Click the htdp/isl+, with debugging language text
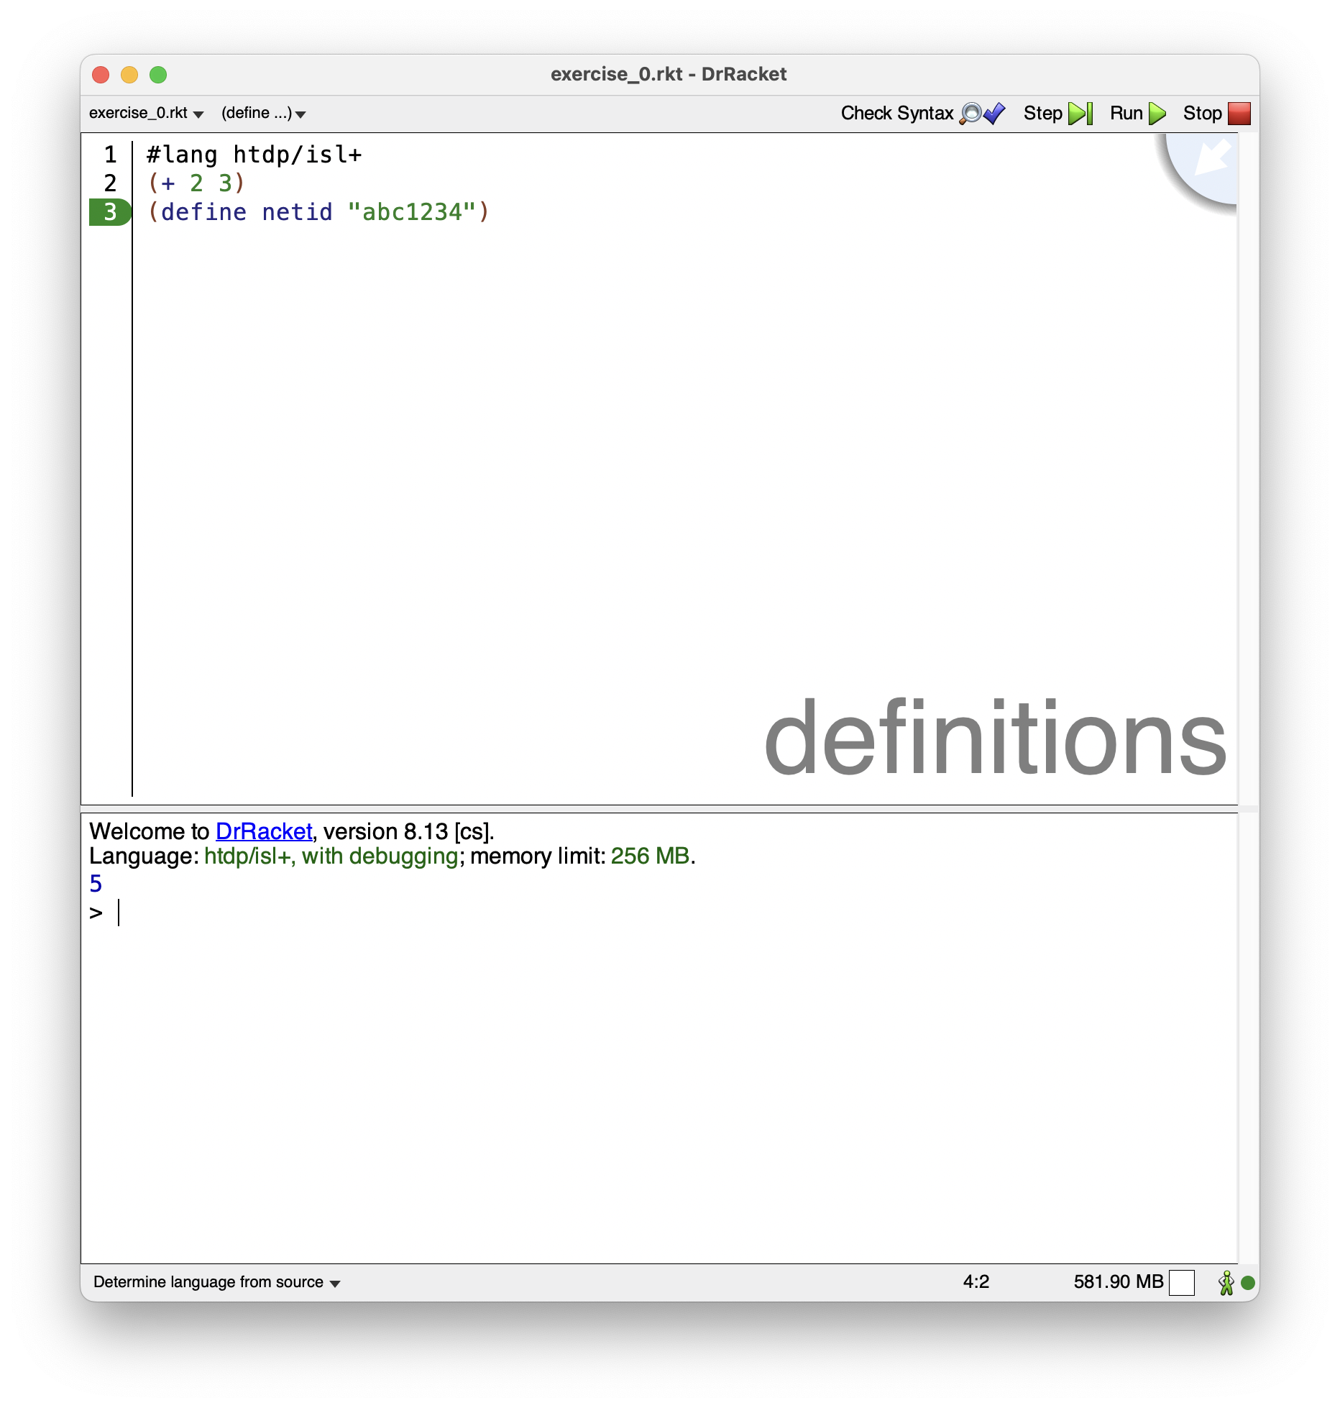 (x=331, y=856)
